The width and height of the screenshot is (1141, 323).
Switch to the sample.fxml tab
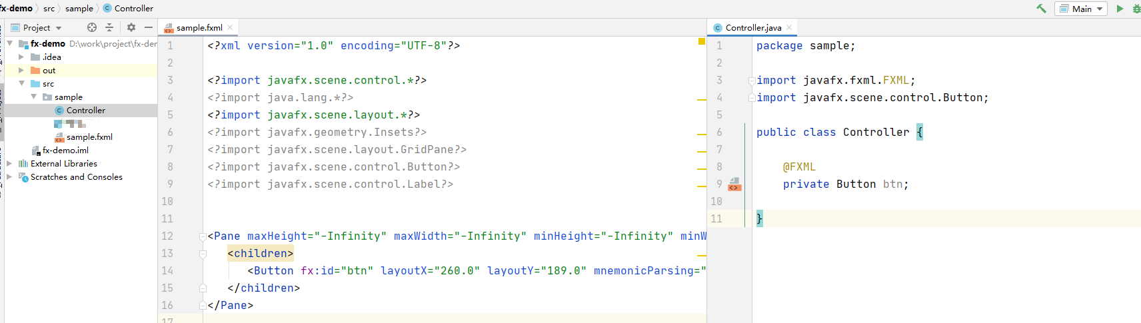point(199,27)
